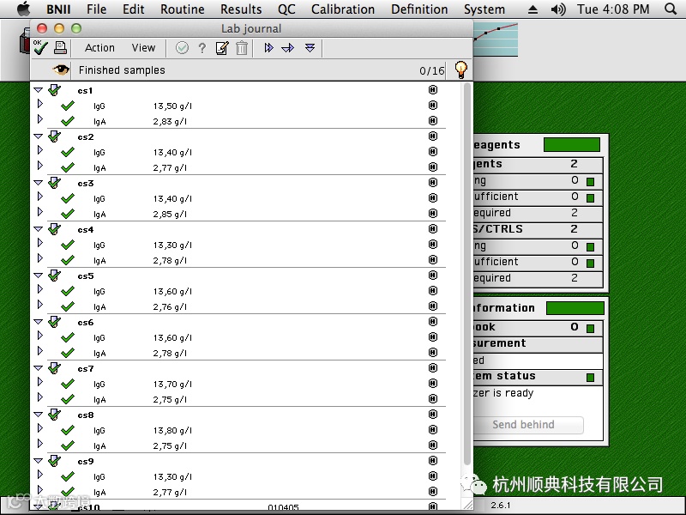Click the green square beside system status
This screenshot has height=515, width=686.
tap(590, 377)
